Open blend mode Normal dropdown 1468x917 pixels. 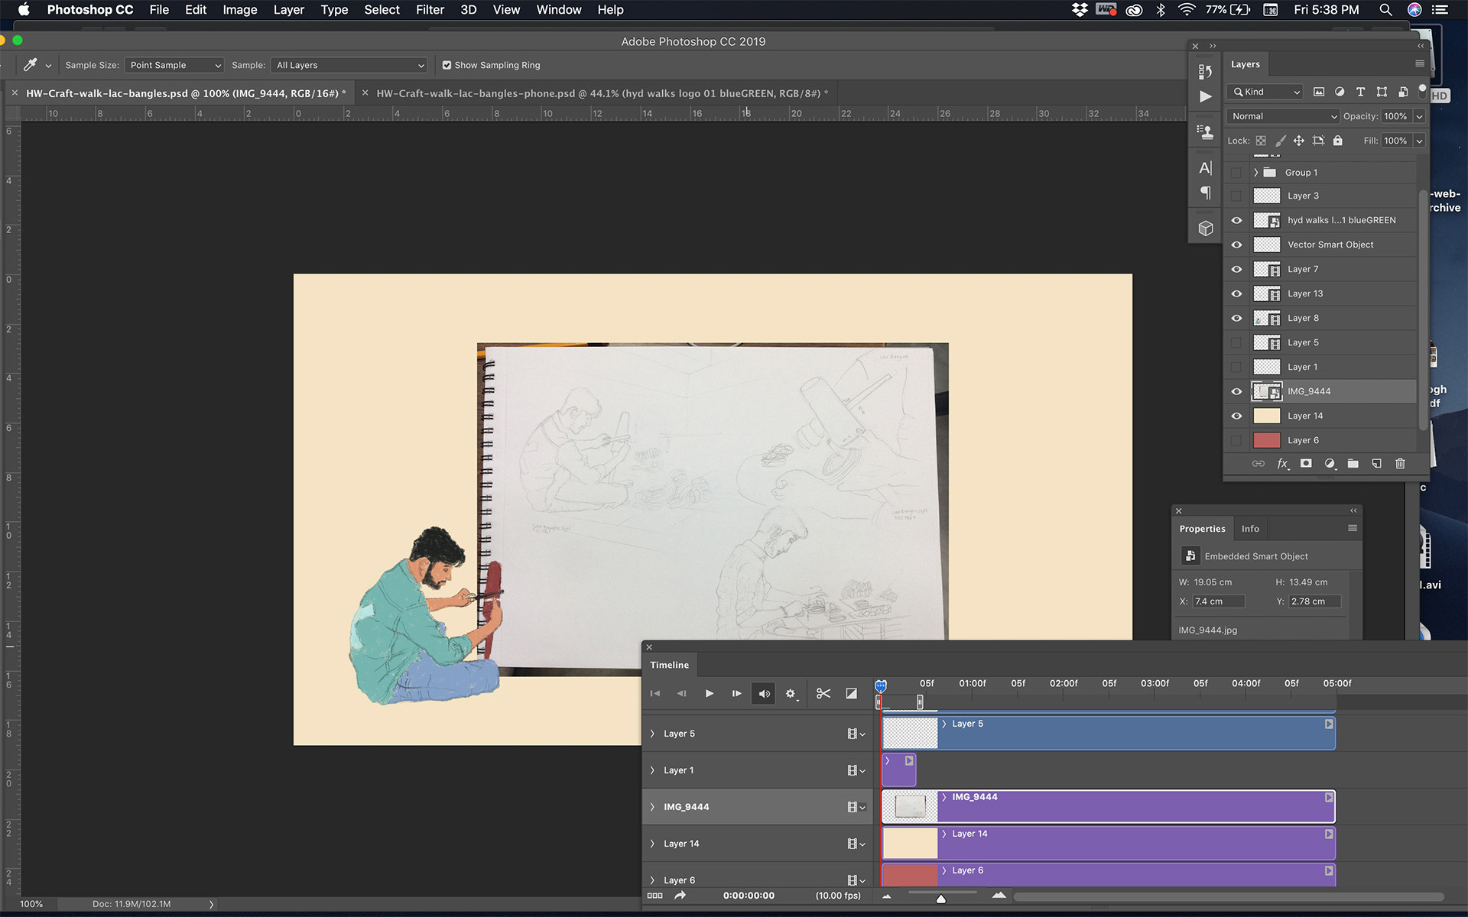1283,116
